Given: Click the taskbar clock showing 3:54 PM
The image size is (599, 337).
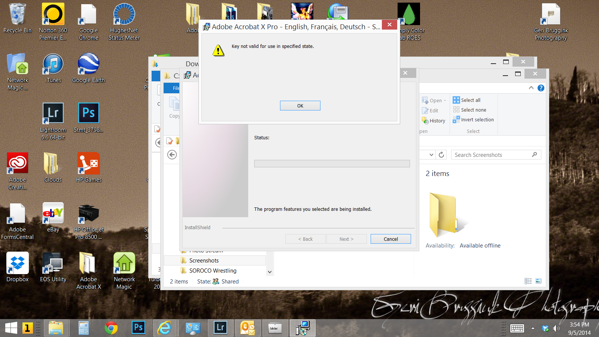Looking at the screenshot, I should (x=579, y=328).
